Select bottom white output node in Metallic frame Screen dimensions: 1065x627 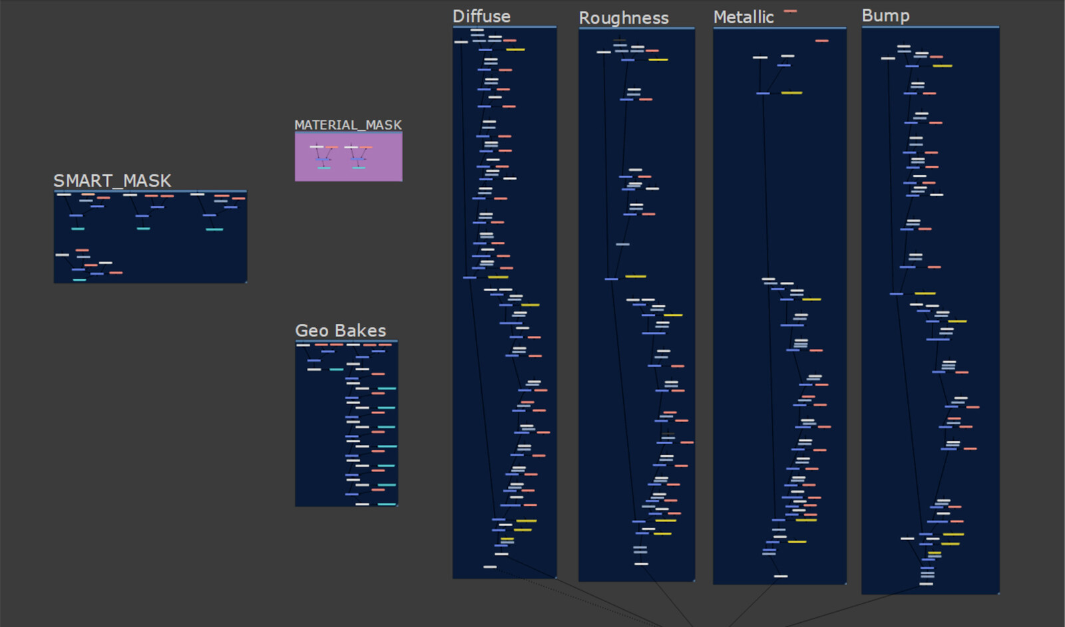coord(781,576)
